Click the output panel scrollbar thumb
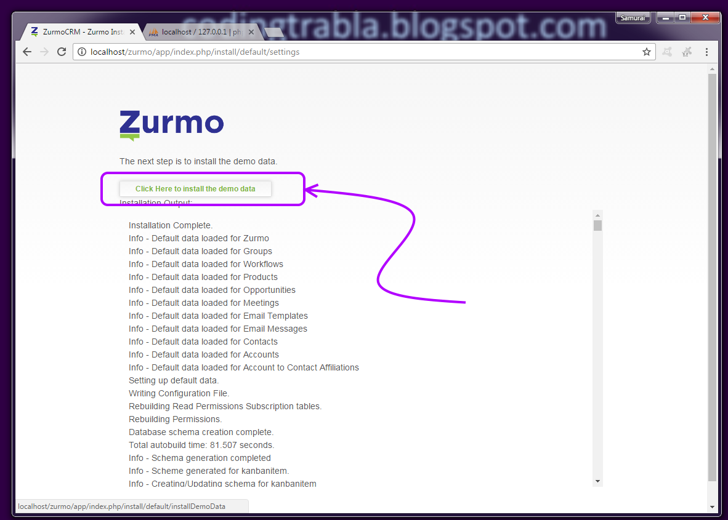The image size is (728, 520). [x=597, y=225]
